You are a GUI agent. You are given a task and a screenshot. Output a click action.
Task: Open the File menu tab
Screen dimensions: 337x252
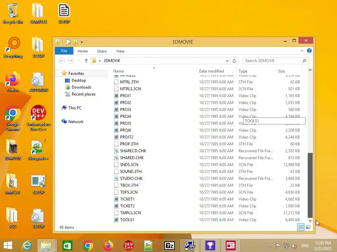click(x=64, y=51)
